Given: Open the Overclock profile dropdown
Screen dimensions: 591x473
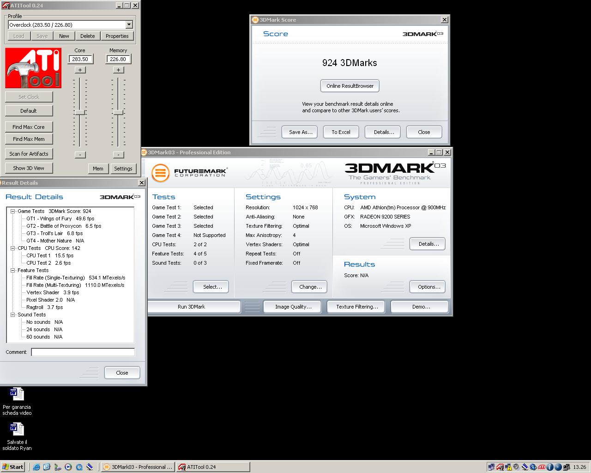Looking at the screenshot, I should click(x=129, y=25).
